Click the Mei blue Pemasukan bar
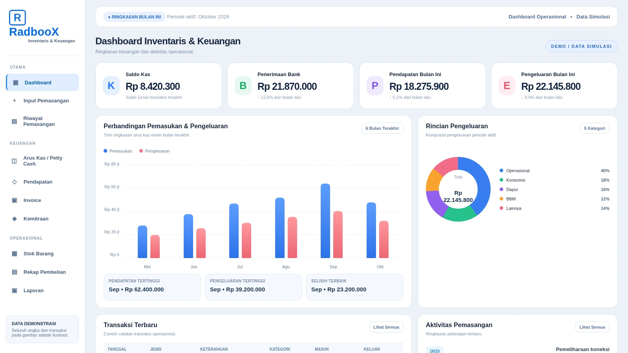This screenshot has height=353, width=628. click(142, 242)
